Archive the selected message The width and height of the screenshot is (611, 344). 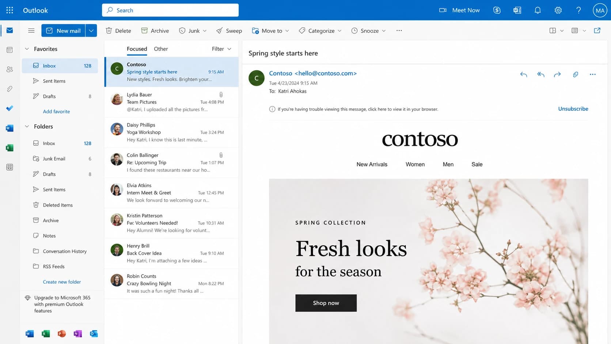click(155, 31)
